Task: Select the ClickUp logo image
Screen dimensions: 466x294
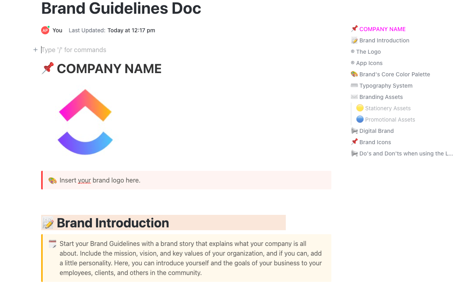Action: 85,122
